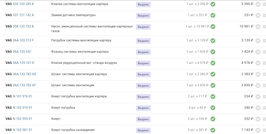The width and height of the screenshot is (266, 134).
Task: Open part link N 102 581 01
Action: tap(22, 130)
